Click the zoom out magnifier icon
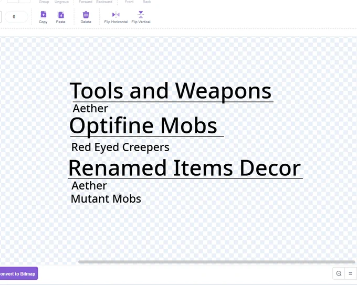Viewport: 357px width, 285px height. [x=339, y=273]
